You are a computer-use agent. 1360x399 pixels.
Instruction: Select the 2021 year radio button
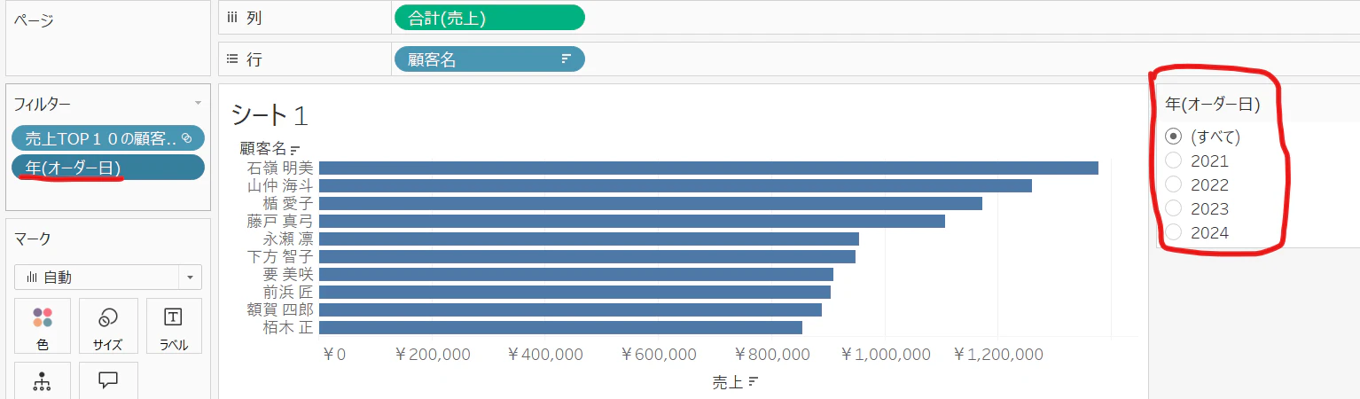tap(1173, 160)
